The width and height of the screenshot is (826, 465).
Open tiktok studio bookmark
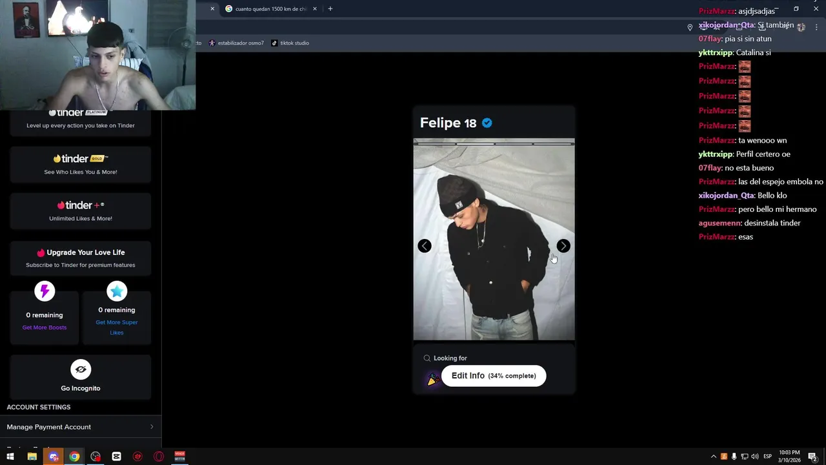(290, 43)
